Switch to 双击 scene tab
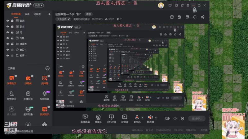 (x=27, y=14)
